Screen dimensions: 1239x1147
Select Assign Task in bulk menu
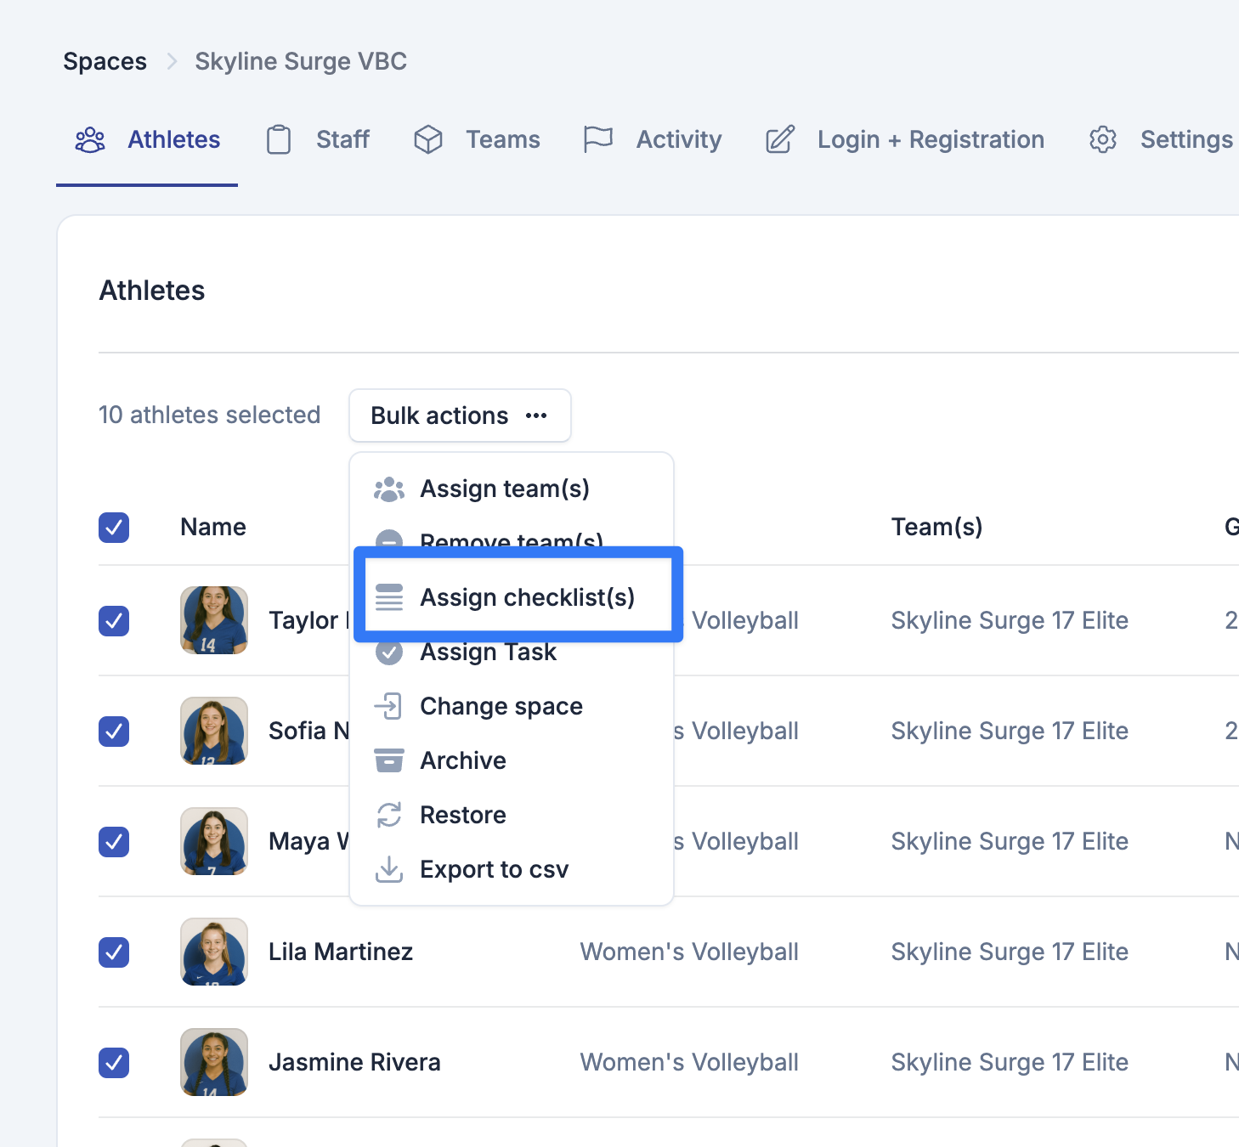512,653
